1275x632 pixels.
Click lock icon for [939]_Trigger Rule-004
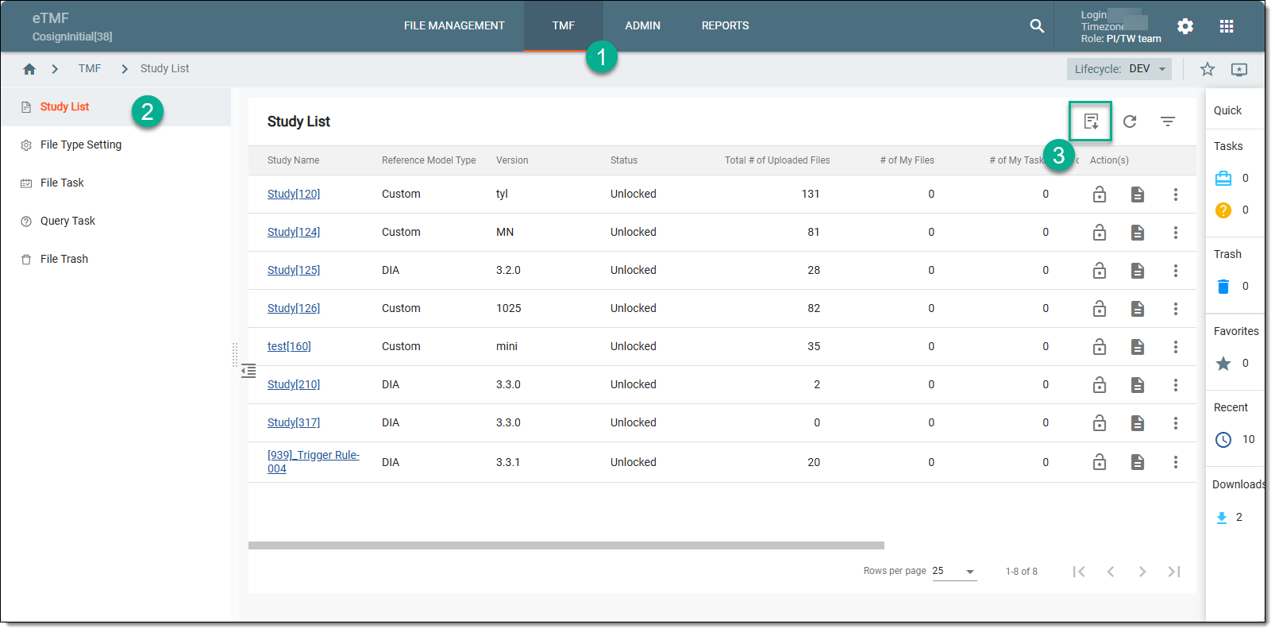pyautogui.click(x=1100, y=462)
